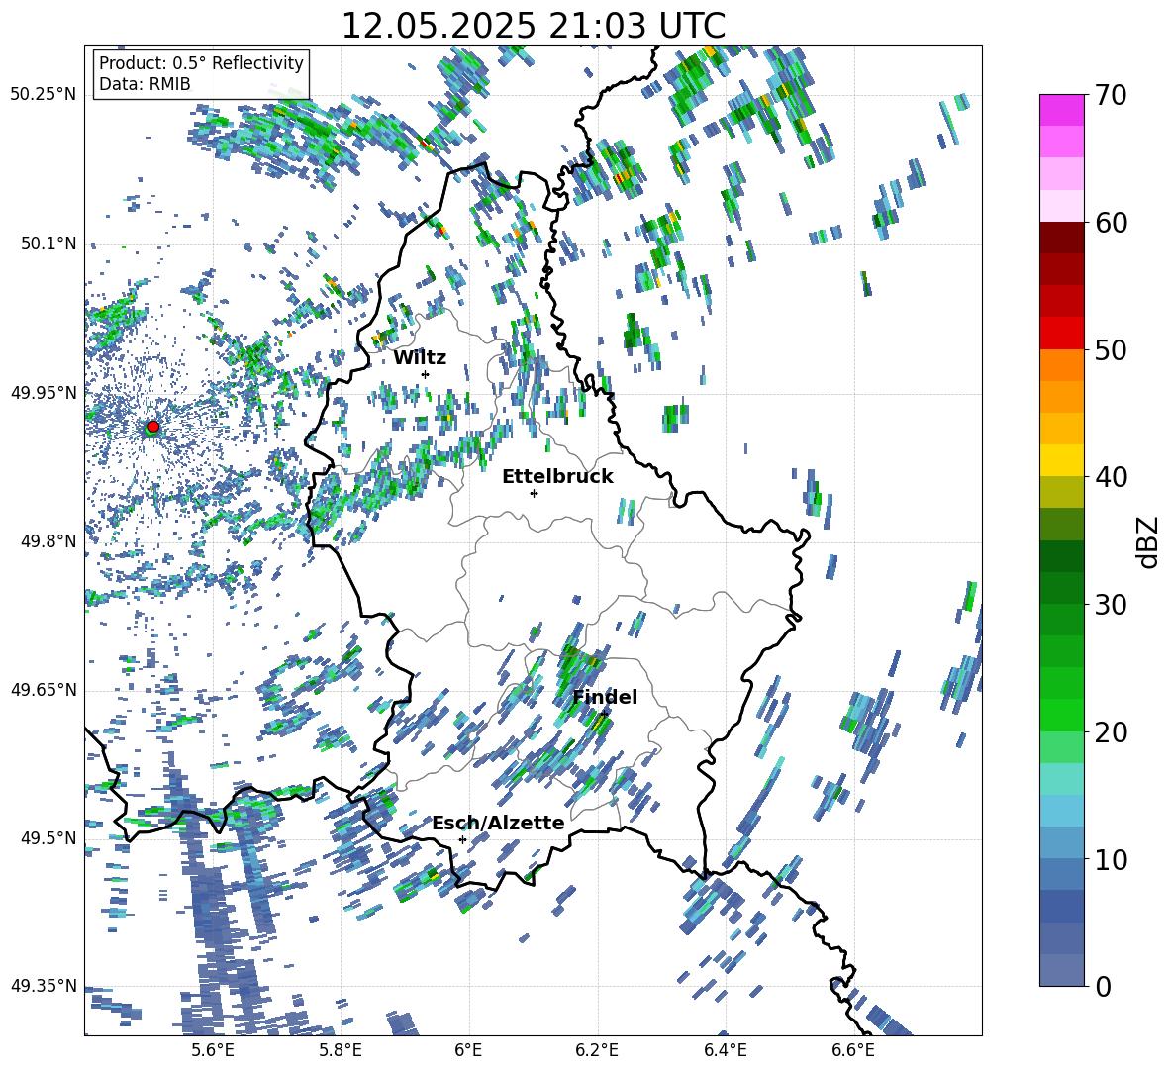
Task: Click the Findel location label
Action: point(605,697)
